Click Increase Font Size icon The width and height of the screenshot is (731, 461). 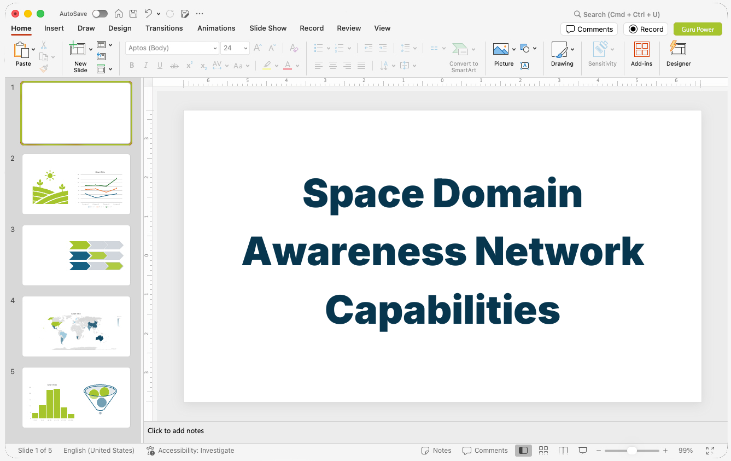pos(258,48)
